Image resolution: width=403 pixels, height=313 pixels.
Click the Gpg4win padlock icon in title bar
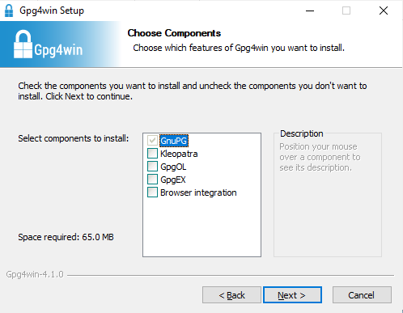point(9,11)
